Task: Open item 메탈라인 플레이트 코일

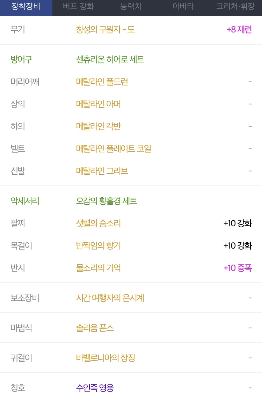Action: coord(114,149)
